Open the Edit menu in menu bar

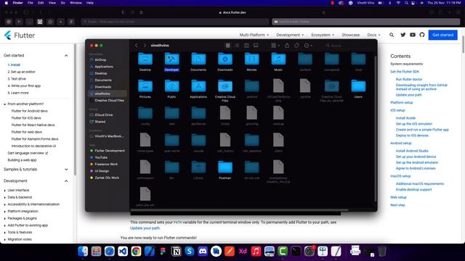click(41, 3)
